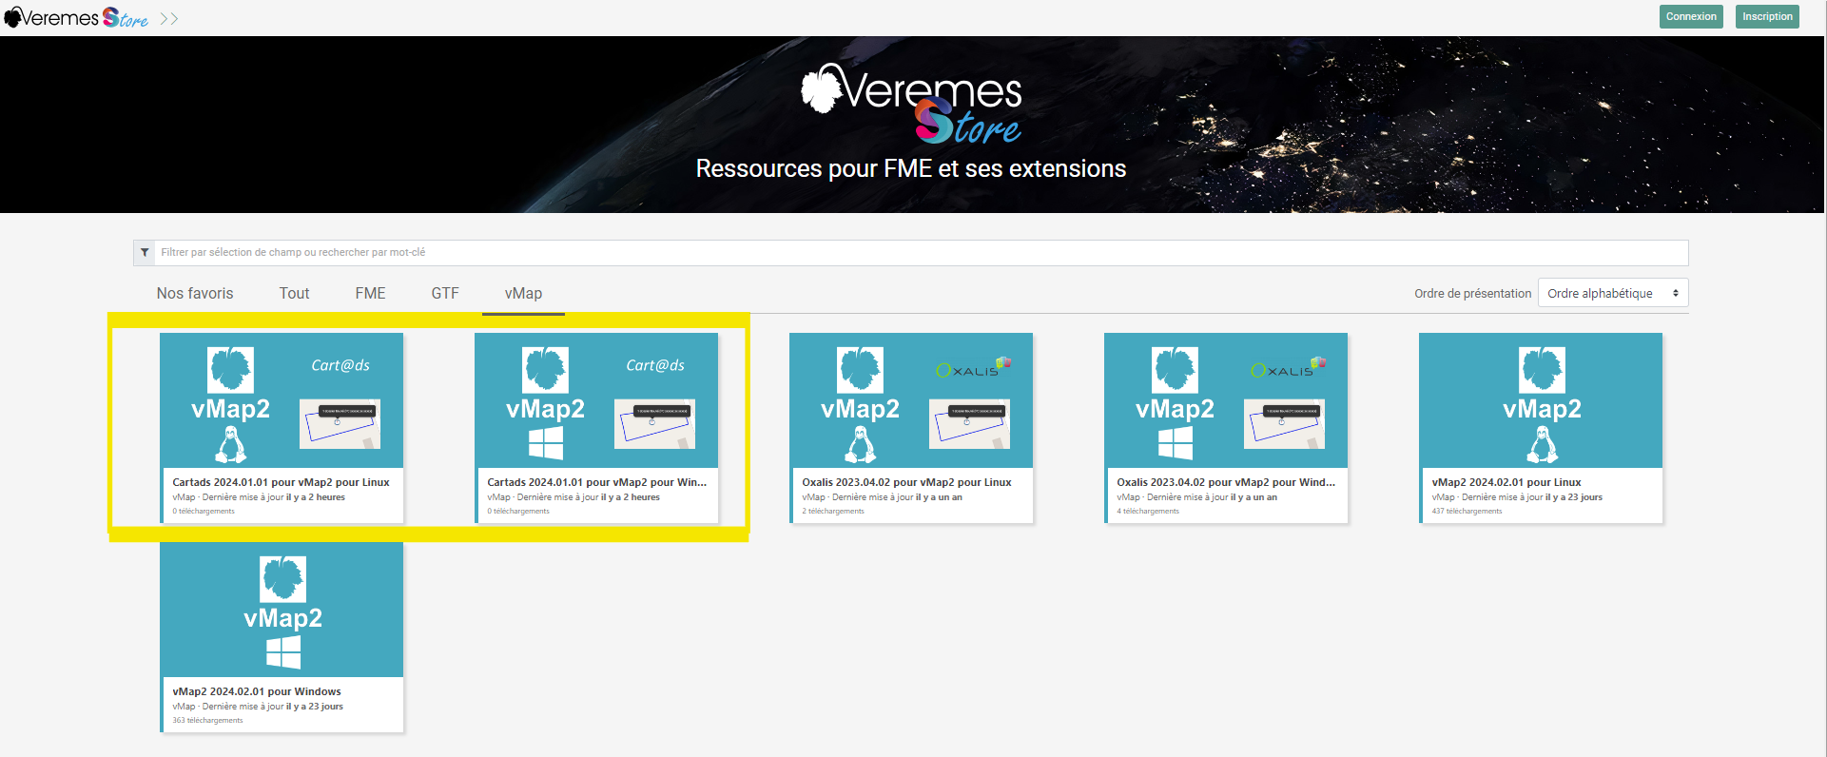Viewport: 1827px width, 757px height.
Task: Click the vMap2 leaf logo on the Oxalis Linux card
Action: click(x=861, y=370)
